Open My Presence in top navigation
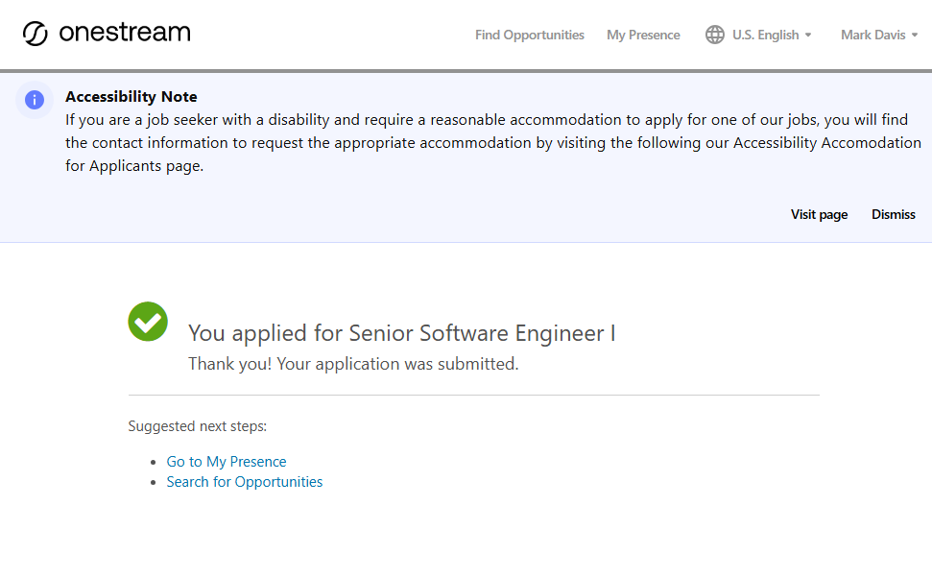 pos(643,35)
